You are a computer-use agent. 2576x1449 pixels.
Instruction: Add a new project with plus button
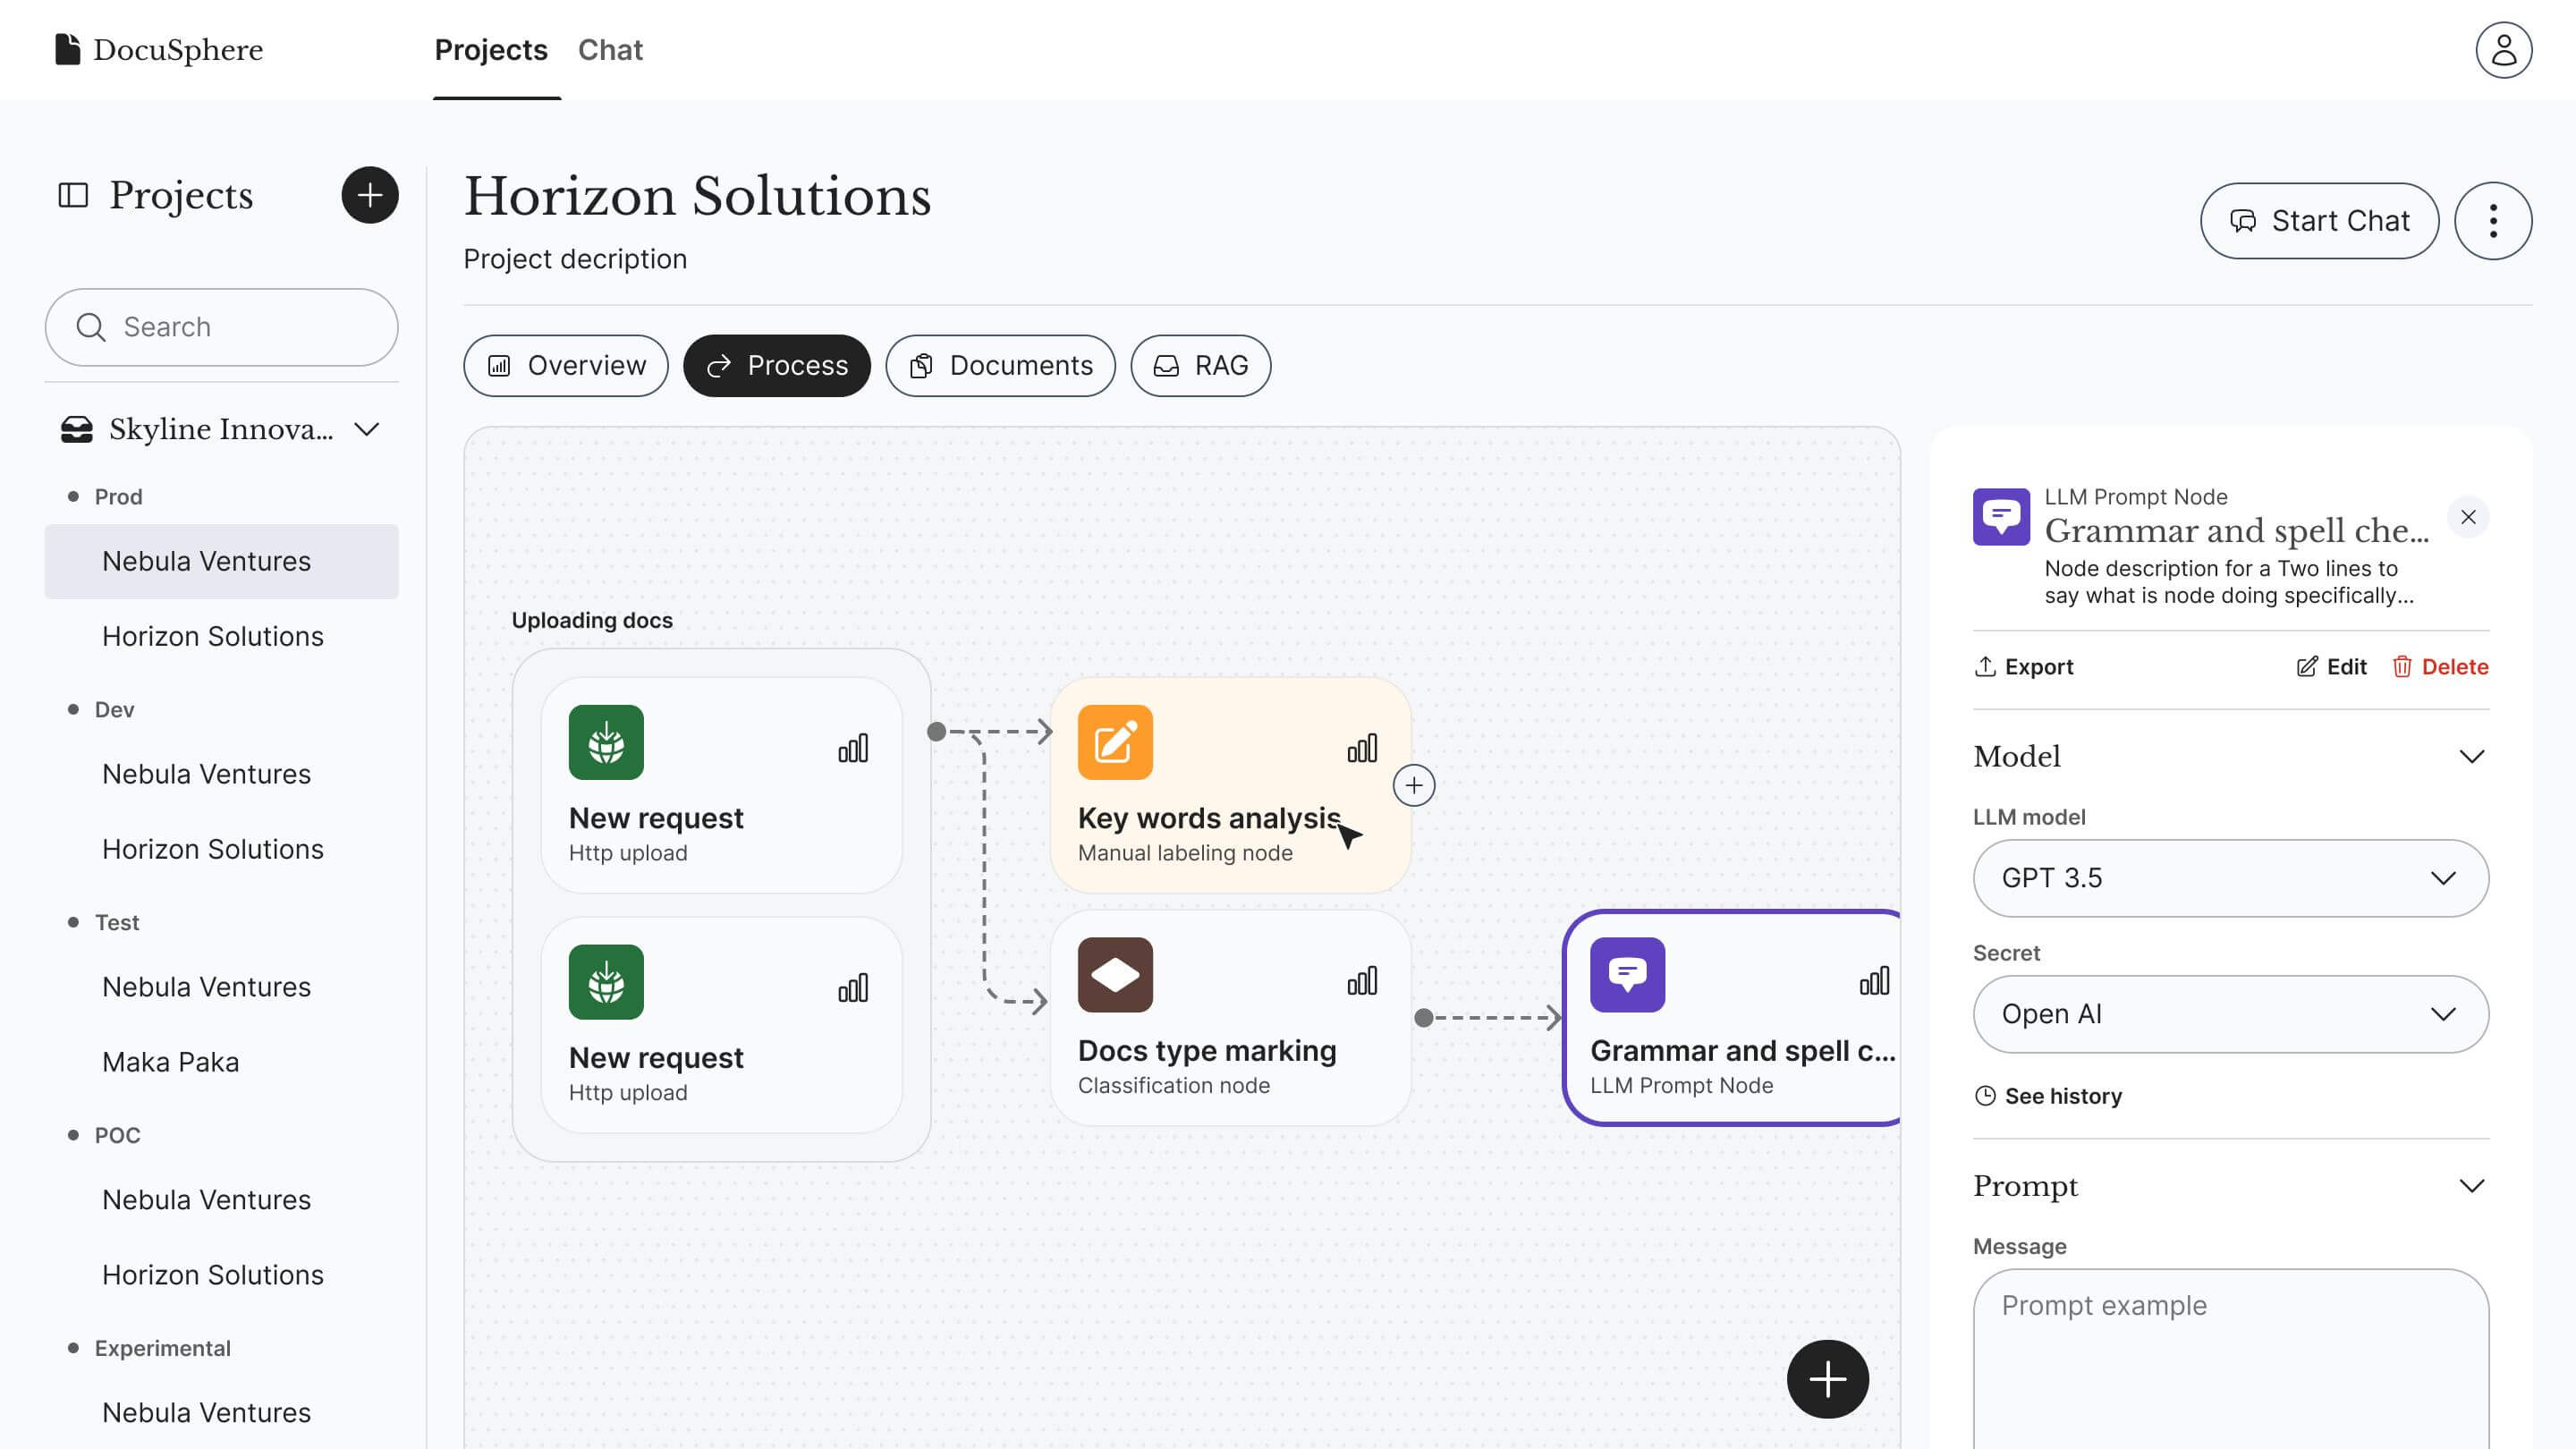coord(370,195)
